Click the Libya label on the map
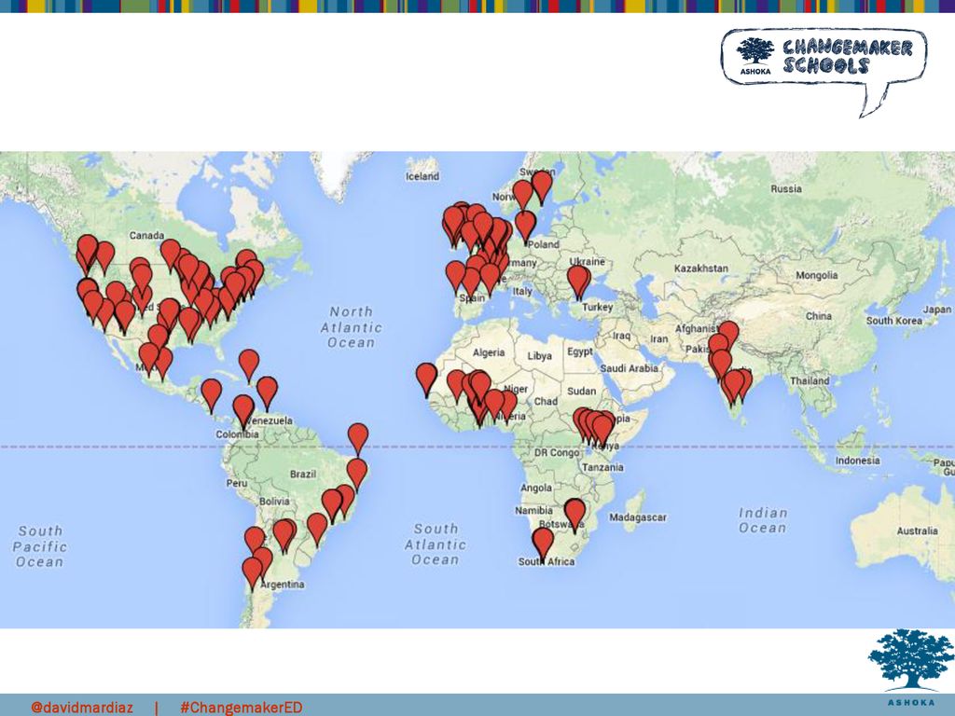Screen dimensions: 955x716 (540, 355)
